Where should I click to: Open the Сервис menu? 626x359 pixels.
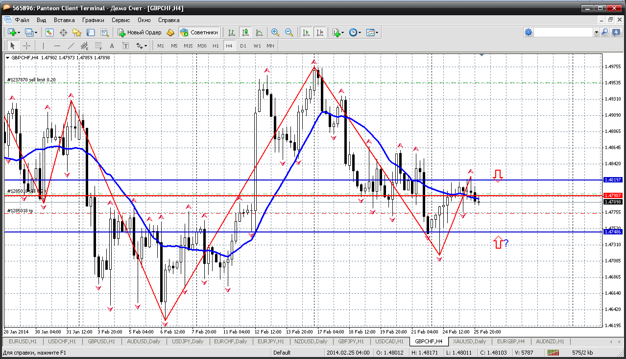pos(120,20)
